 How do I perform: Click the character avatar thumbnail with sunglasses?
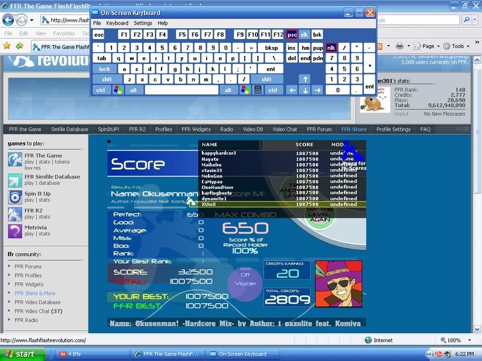pyautogui.click(x=339, y=283)
